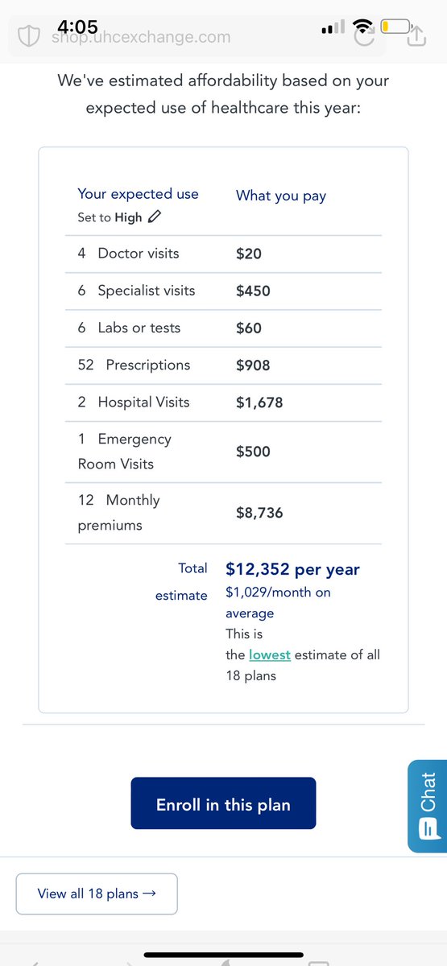Click Enroll in this plan button
447x966 pixels.
point(223,803)
